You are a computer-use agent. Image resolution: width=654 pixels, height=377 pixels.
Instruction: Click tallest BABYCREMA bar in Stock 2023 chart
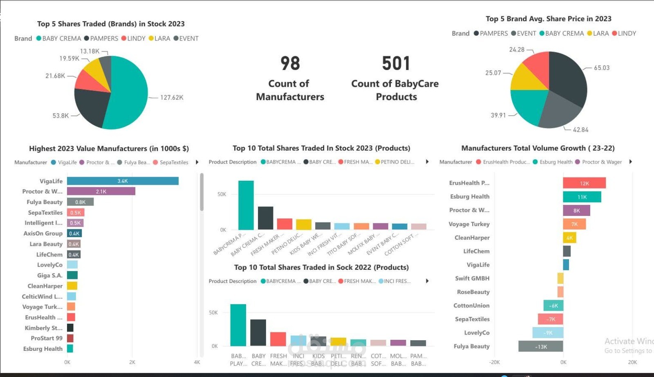[246, 205]
